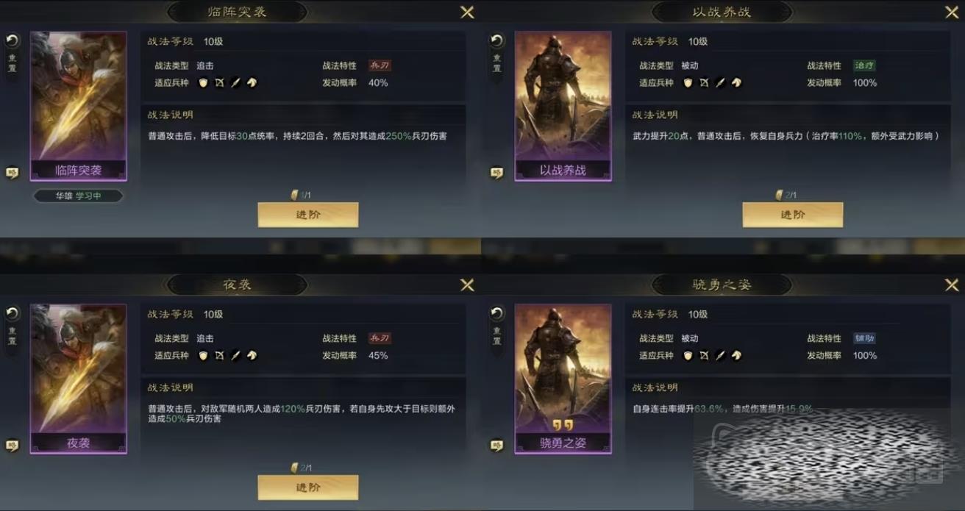Click reset icon in 夜袭 panel
This screenshot has width=965, height=511.
pyautogui.click(x=13, y=314)
